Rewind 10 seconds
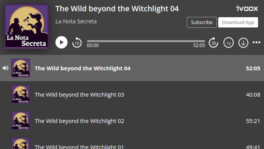The image size is (264, 149). [77, 42]
